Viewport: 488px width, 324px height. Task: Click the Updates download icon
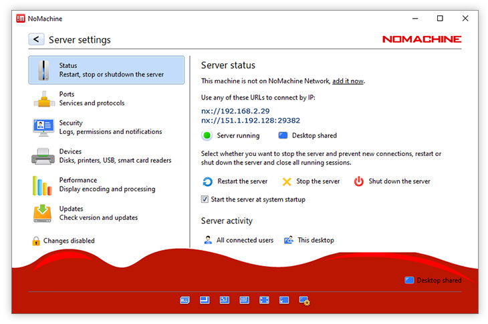pyautogui.click(x=42, y=213)
